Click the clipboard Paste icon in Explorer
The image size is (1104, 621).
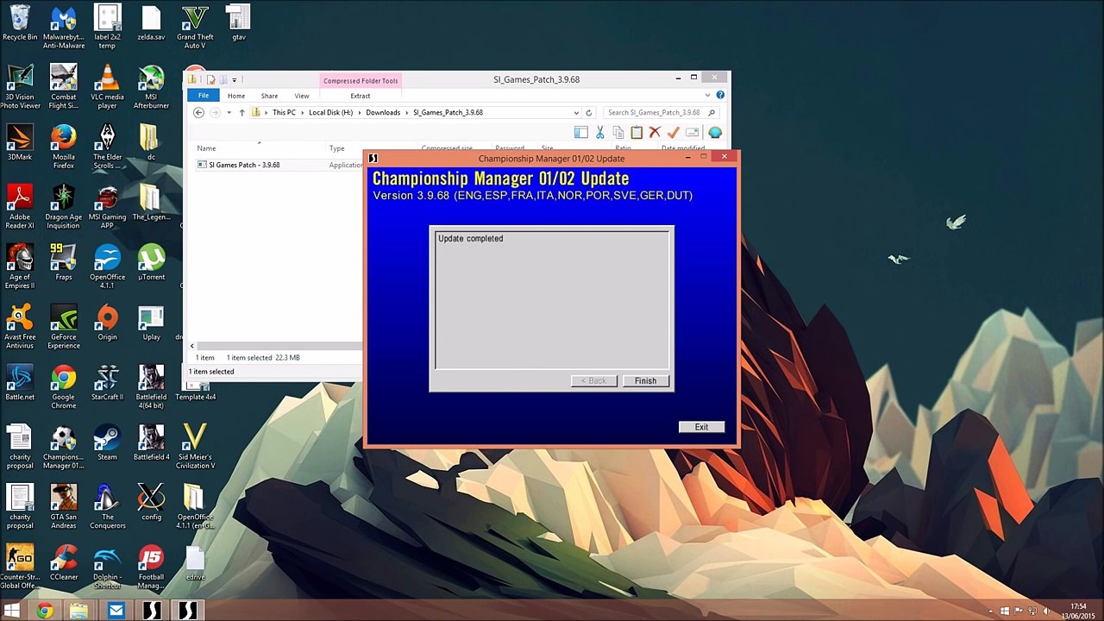tap(637, 132)
